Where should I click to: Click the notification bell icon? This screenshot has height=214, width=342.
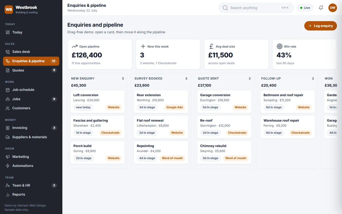[321, 8]
